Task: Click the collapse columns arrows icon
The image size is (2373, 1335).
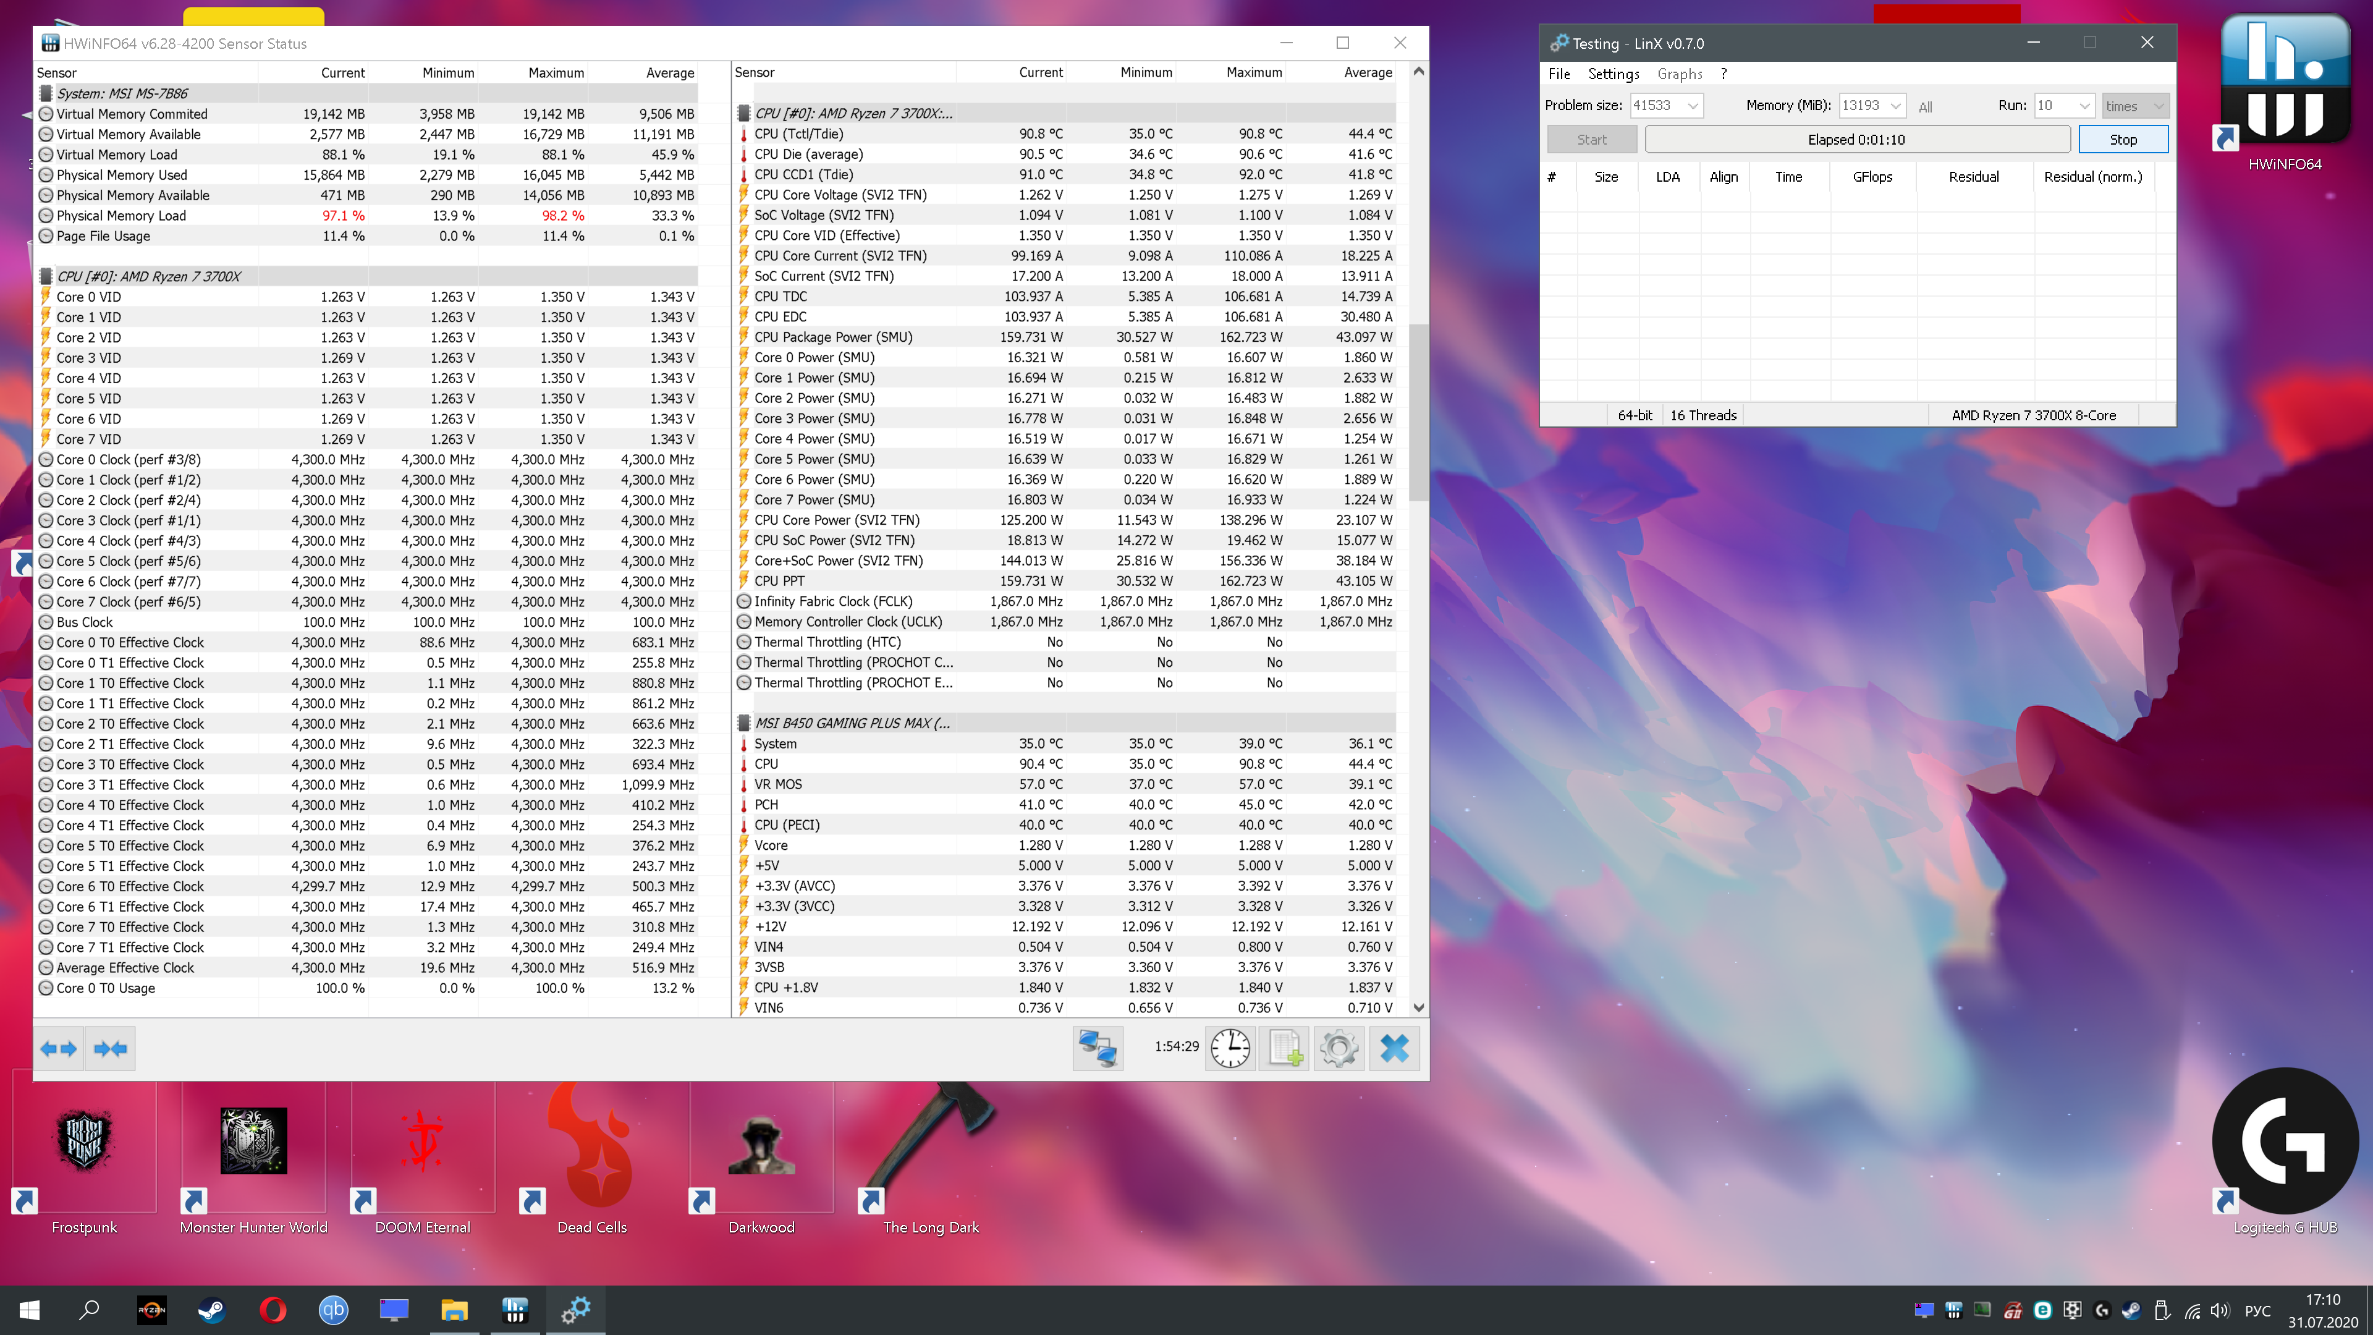Action: (x=111, y=1048)
